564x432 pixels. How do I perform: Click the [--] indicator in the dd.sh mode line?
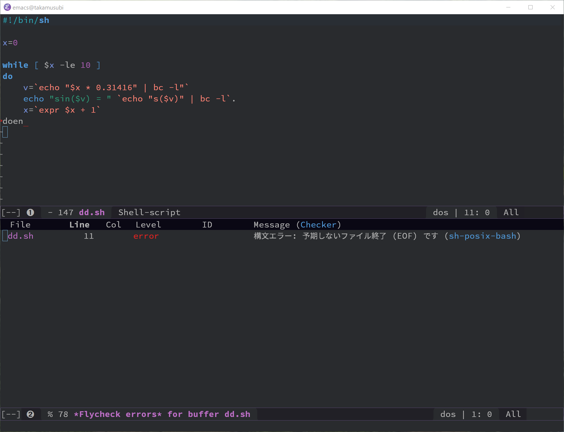[11, 212]
